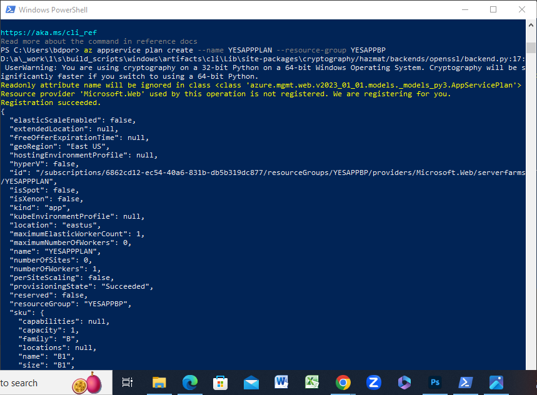Minimize the PowerShell window
537x395 pixels.
(x=465, y=9)
